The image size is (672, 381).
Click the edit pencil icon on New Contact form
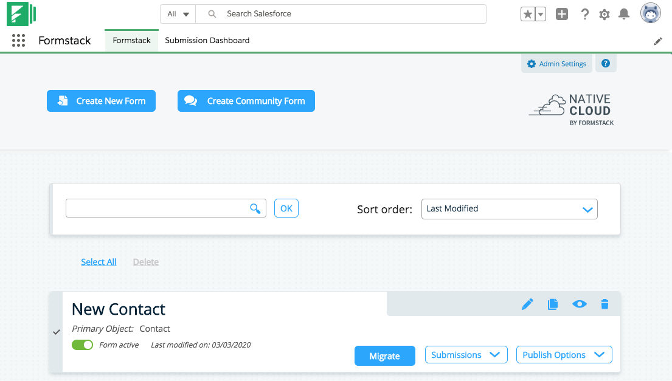[x=527, y=304]
